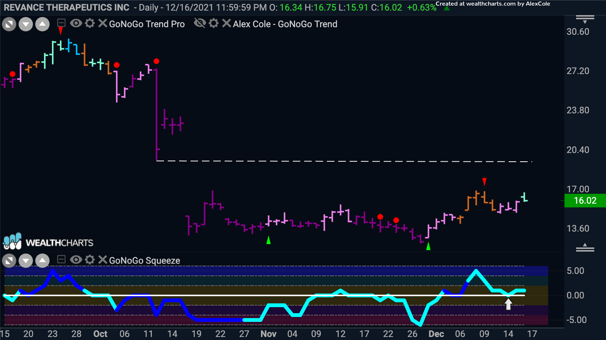Remove the GoNoGo Trend Pro indicator
Viewport: 606px width, 340px height.
pyautogui.click(x=102, y=23)
